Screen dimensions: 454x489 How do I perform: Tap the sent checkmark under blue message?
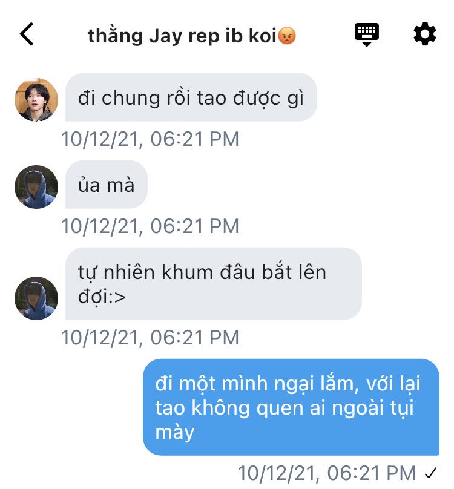(x=430, y=473)
